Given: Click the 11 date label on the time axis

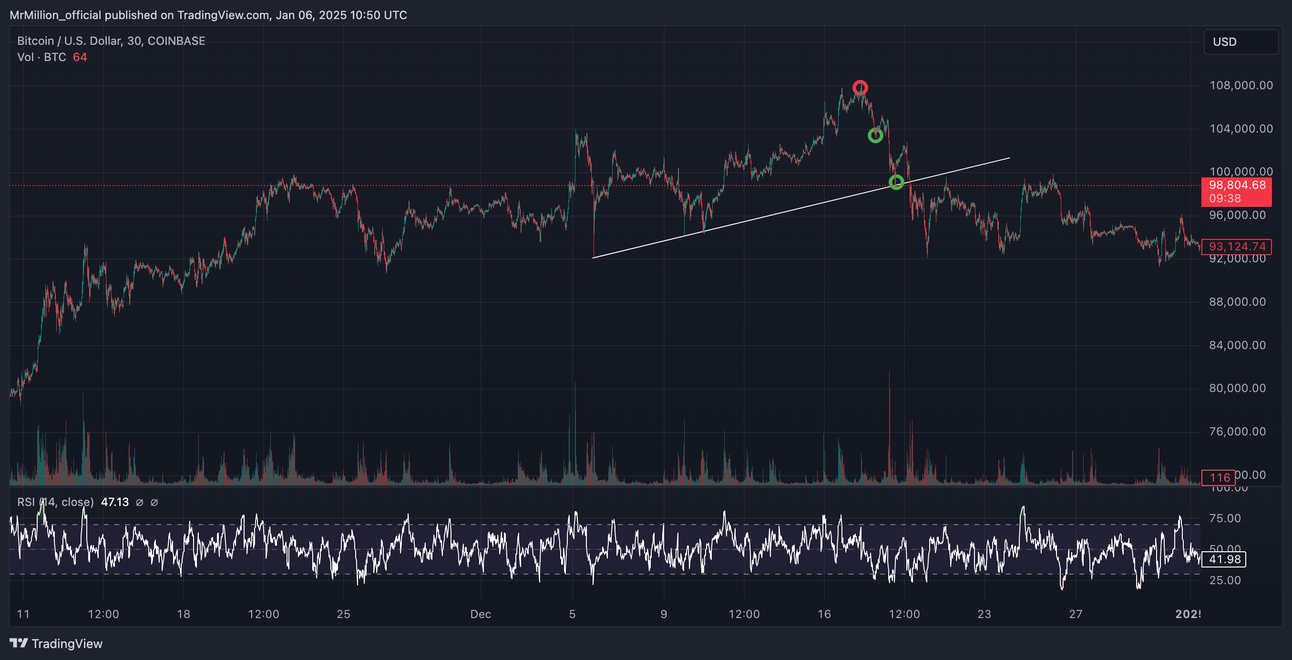Looking at the screenshot, I should pyautogui.click(x=23, y=614).
